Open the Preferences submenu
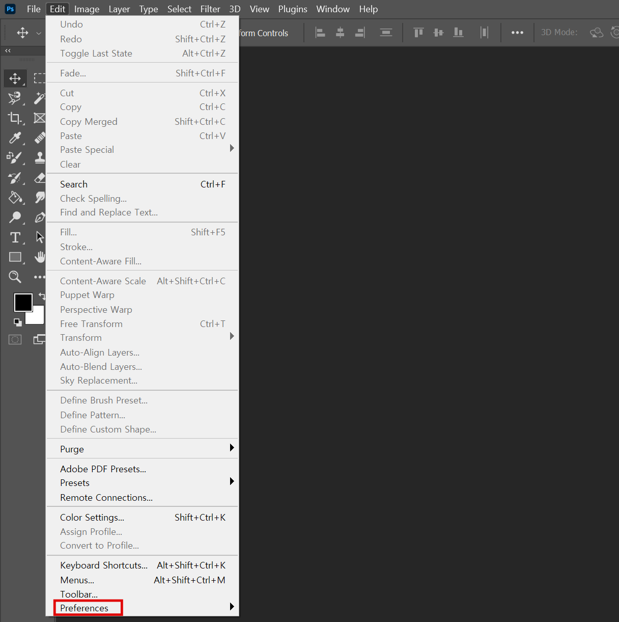 (143, 608)
